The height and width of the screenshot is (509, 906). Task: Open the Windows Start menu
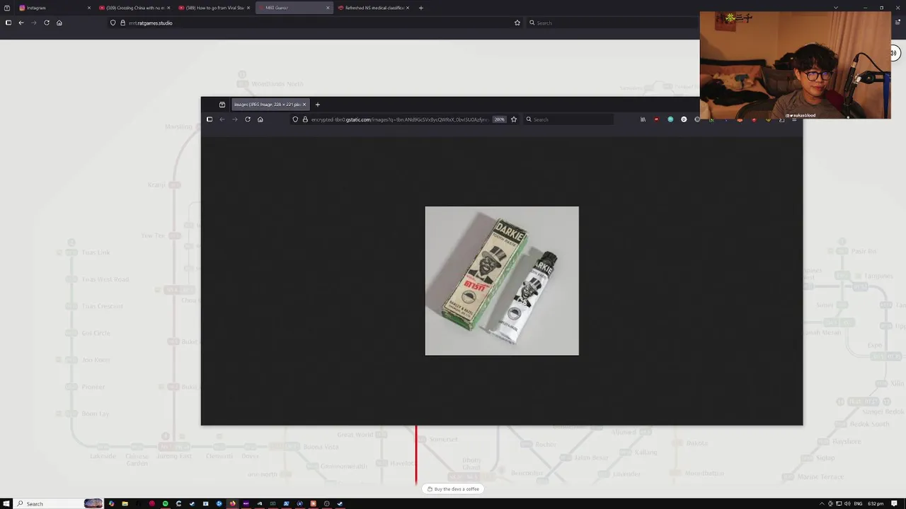pos(7,503)
